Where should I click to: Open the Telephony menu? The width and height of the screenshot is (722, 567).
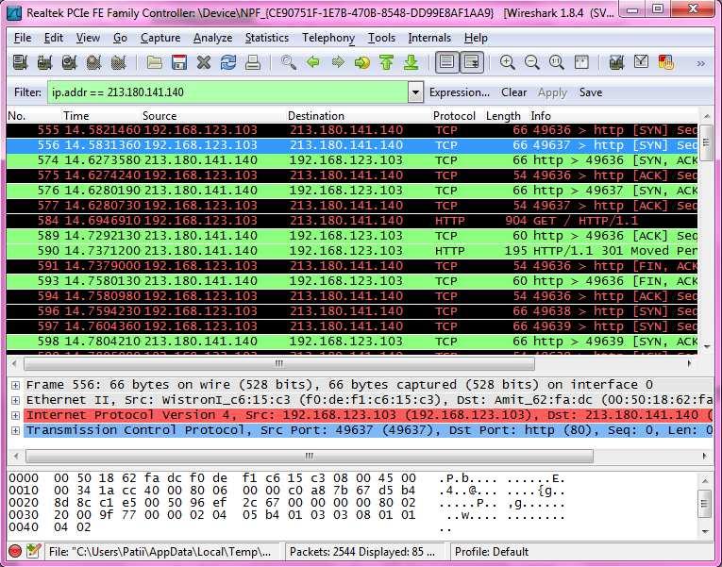coord(328,38)
